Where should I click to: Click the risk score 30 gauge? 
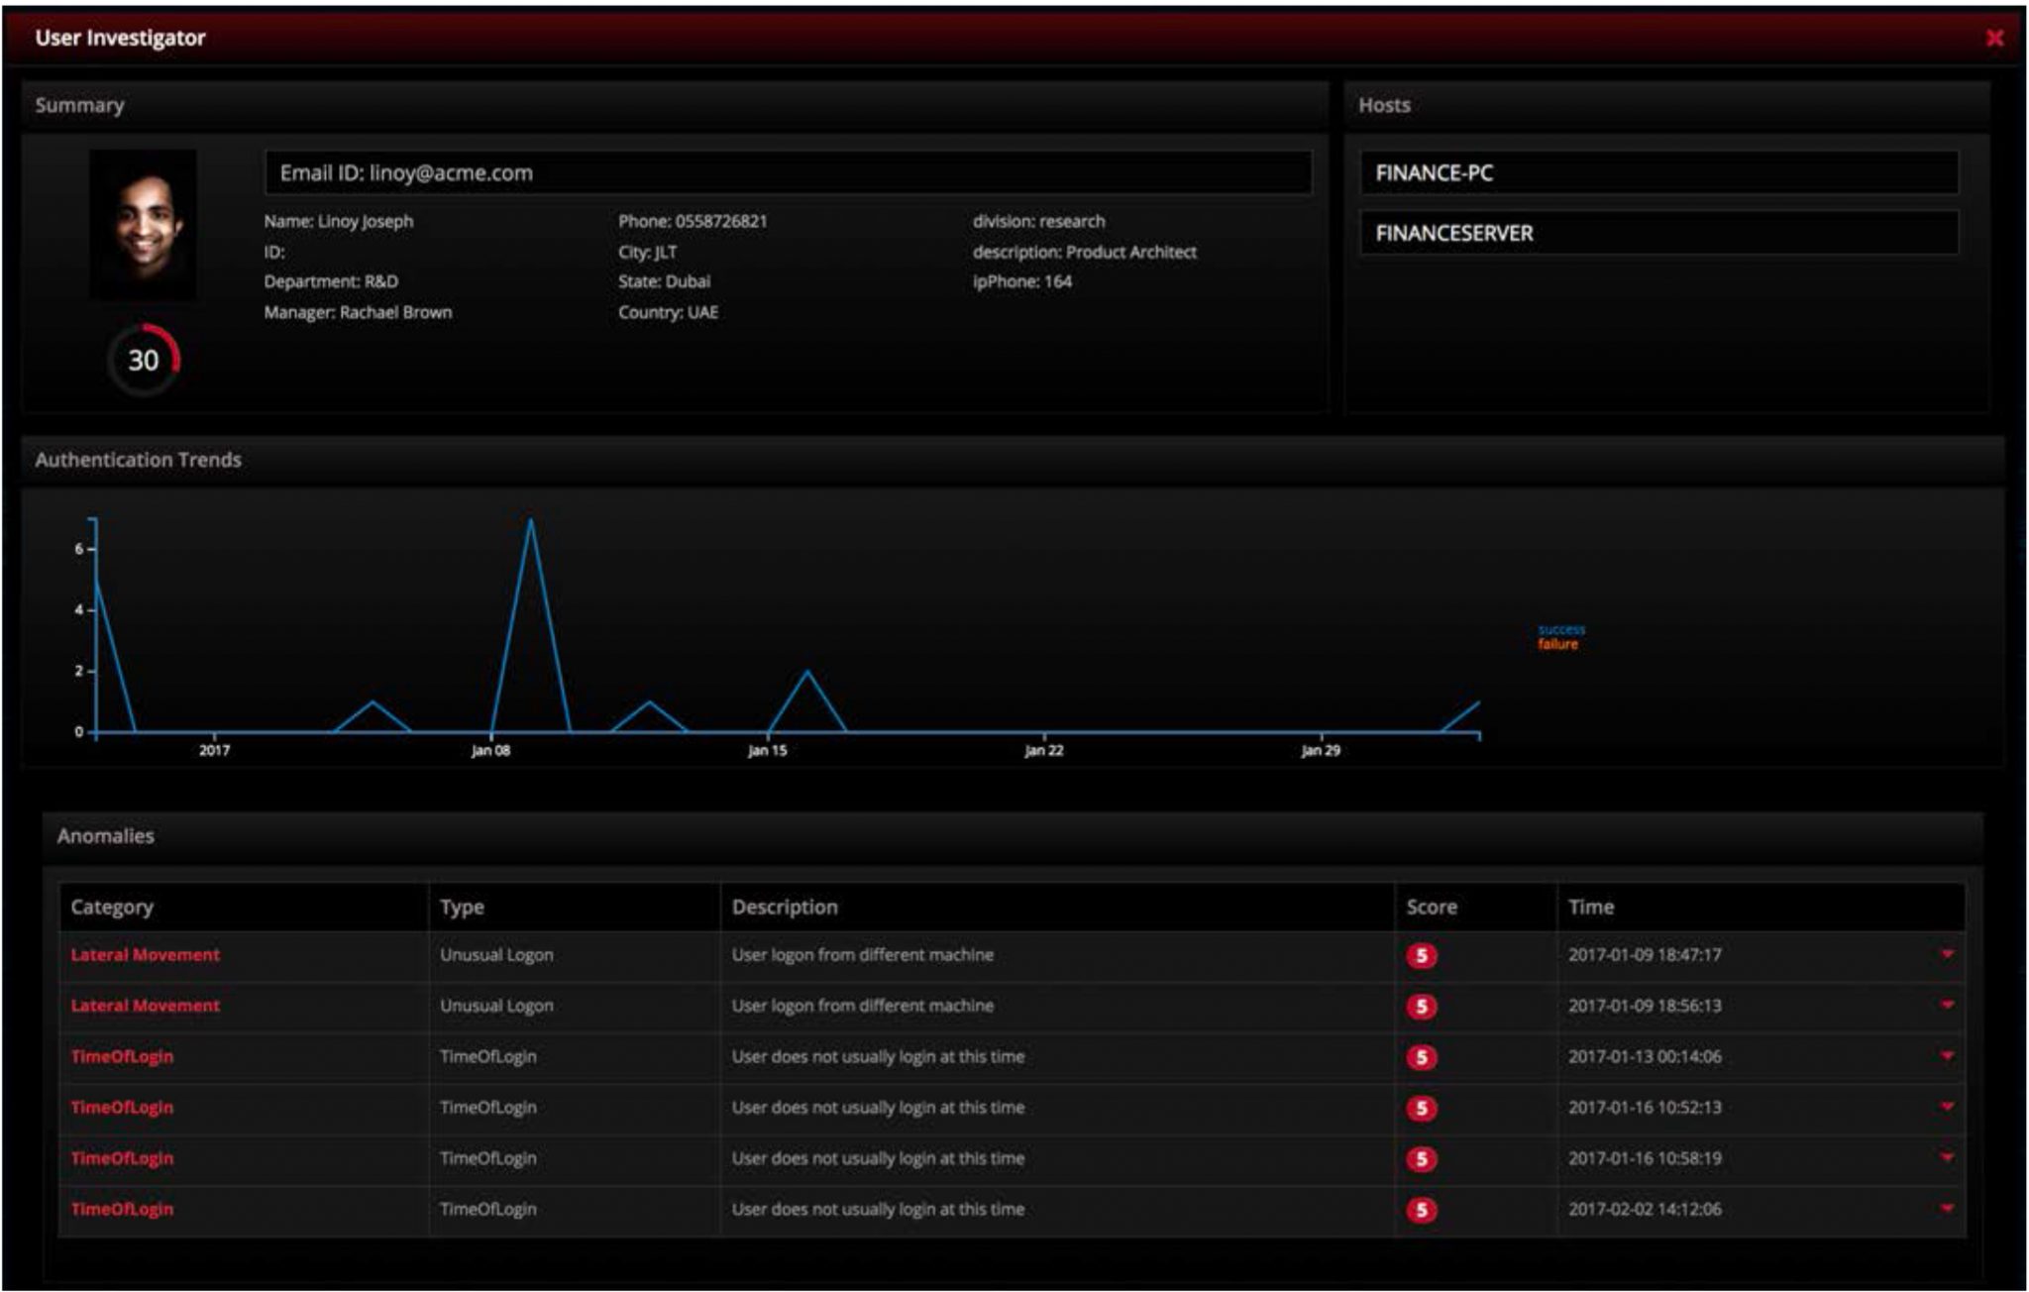click(145, 360)
